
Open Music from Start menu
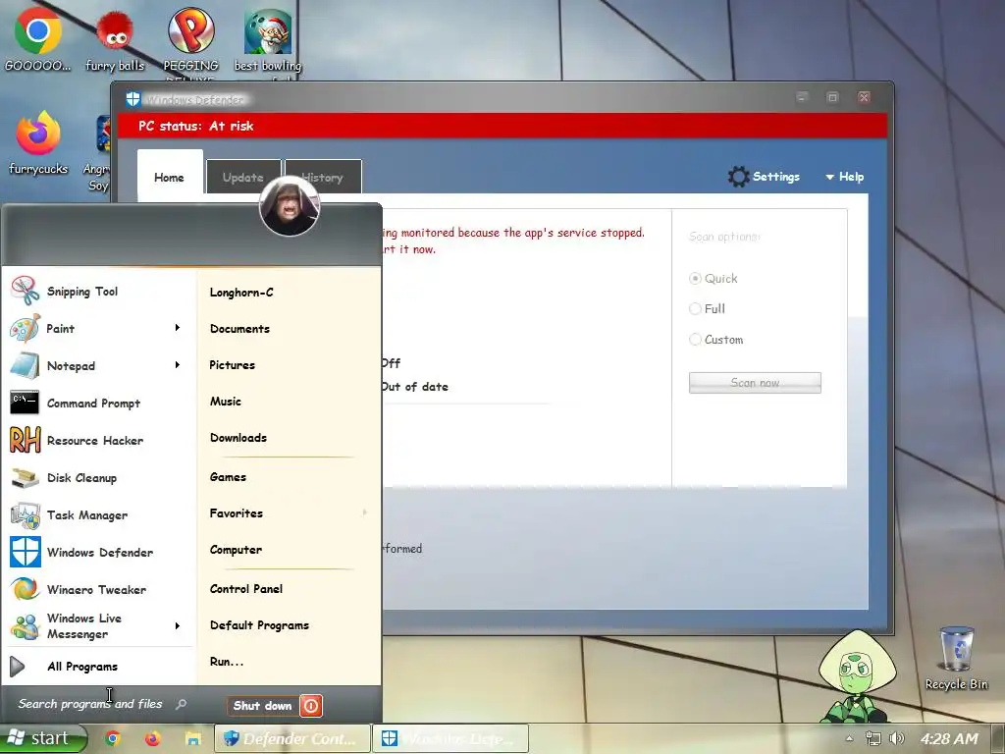click(226, 402)
